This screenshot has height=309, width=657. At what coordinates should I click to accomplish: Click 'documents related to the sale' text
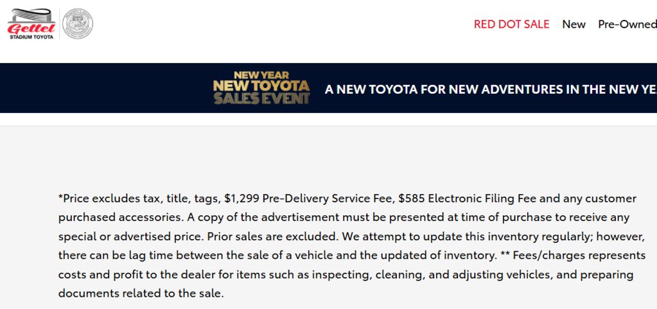[x=141, y=293]
